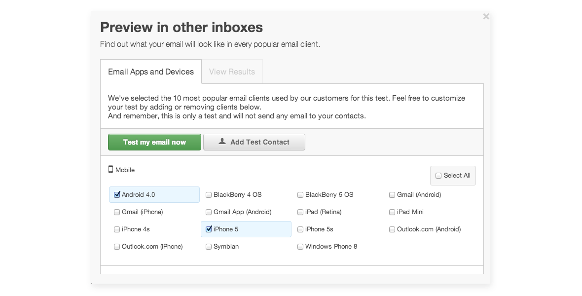Select the Gmail App (Android) checkbox
582x296 pixels.
[209, 212]
